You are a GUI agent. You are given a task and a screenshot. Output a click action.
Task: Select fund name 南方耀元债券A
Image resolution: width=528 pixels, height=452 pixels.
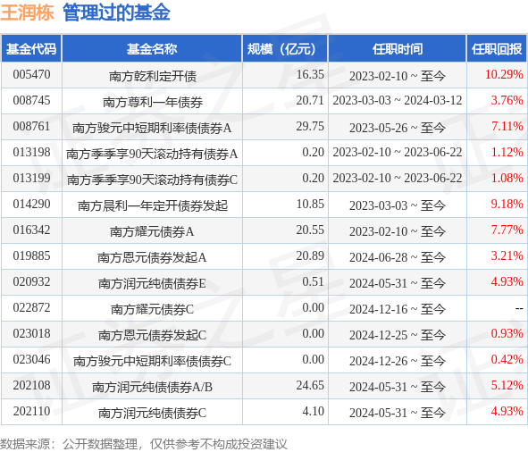[x=152, y=231]
